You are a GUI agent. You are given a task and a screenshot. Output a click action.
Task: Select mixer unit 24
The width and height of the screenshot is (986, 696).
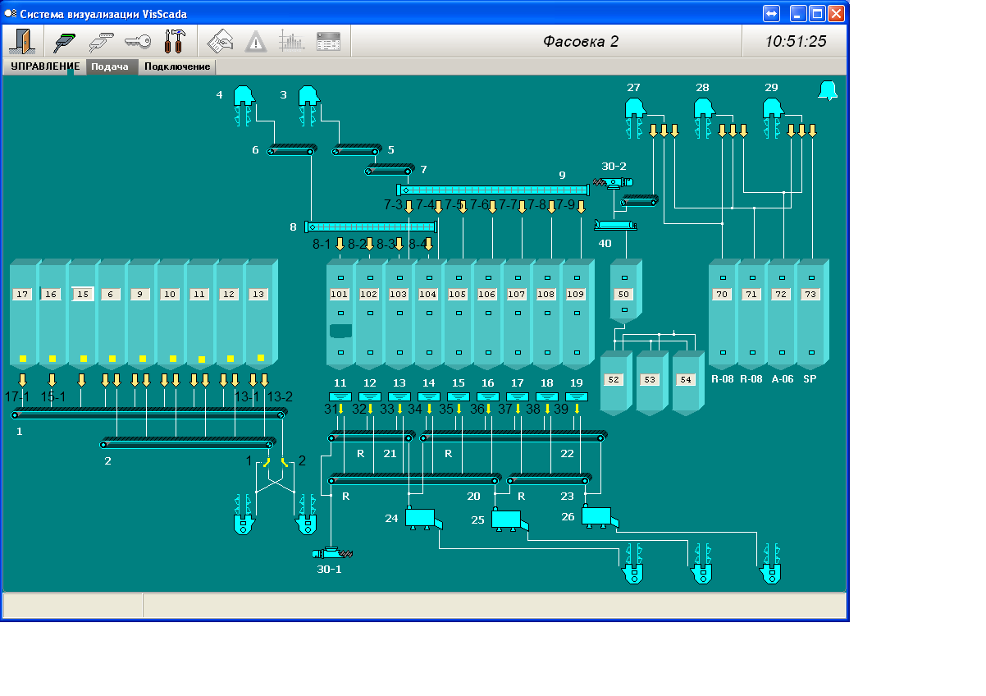pyautogui.click(x=422, y=518)
